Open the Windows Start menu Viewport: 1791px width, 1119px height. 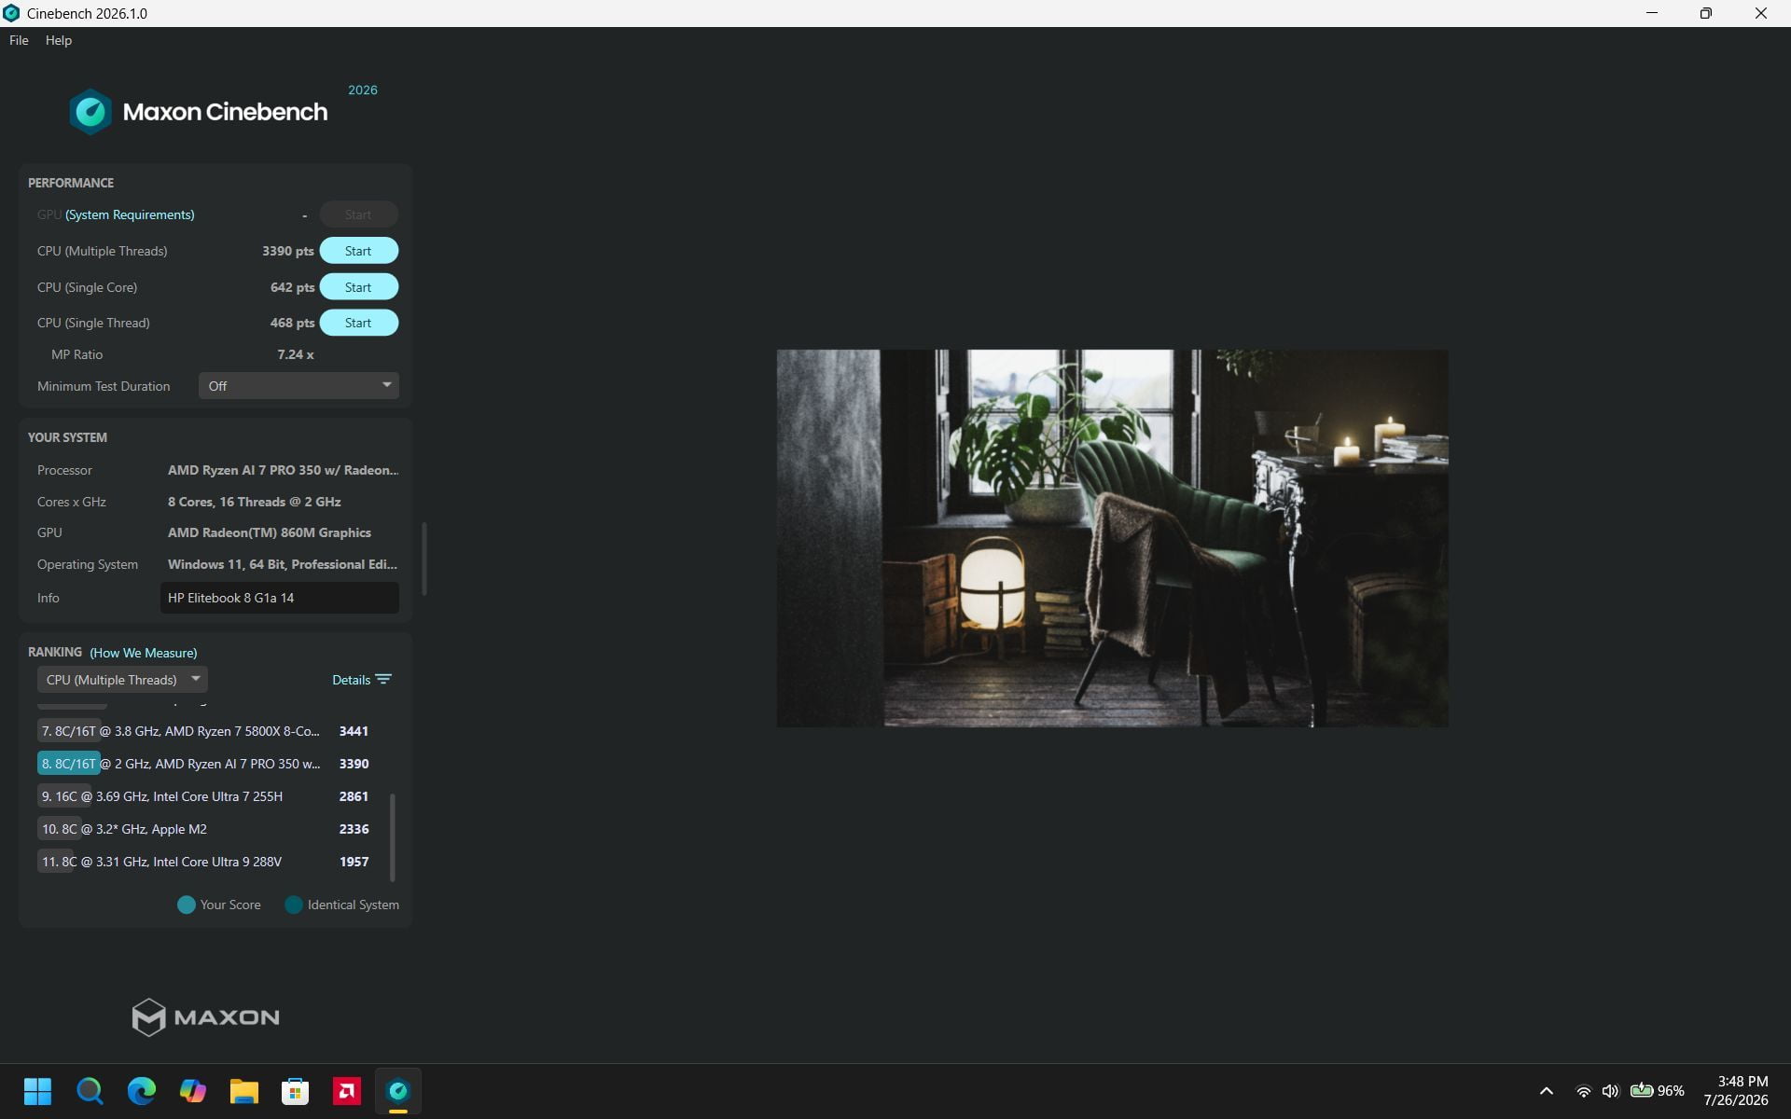[x=37, y=1091]
